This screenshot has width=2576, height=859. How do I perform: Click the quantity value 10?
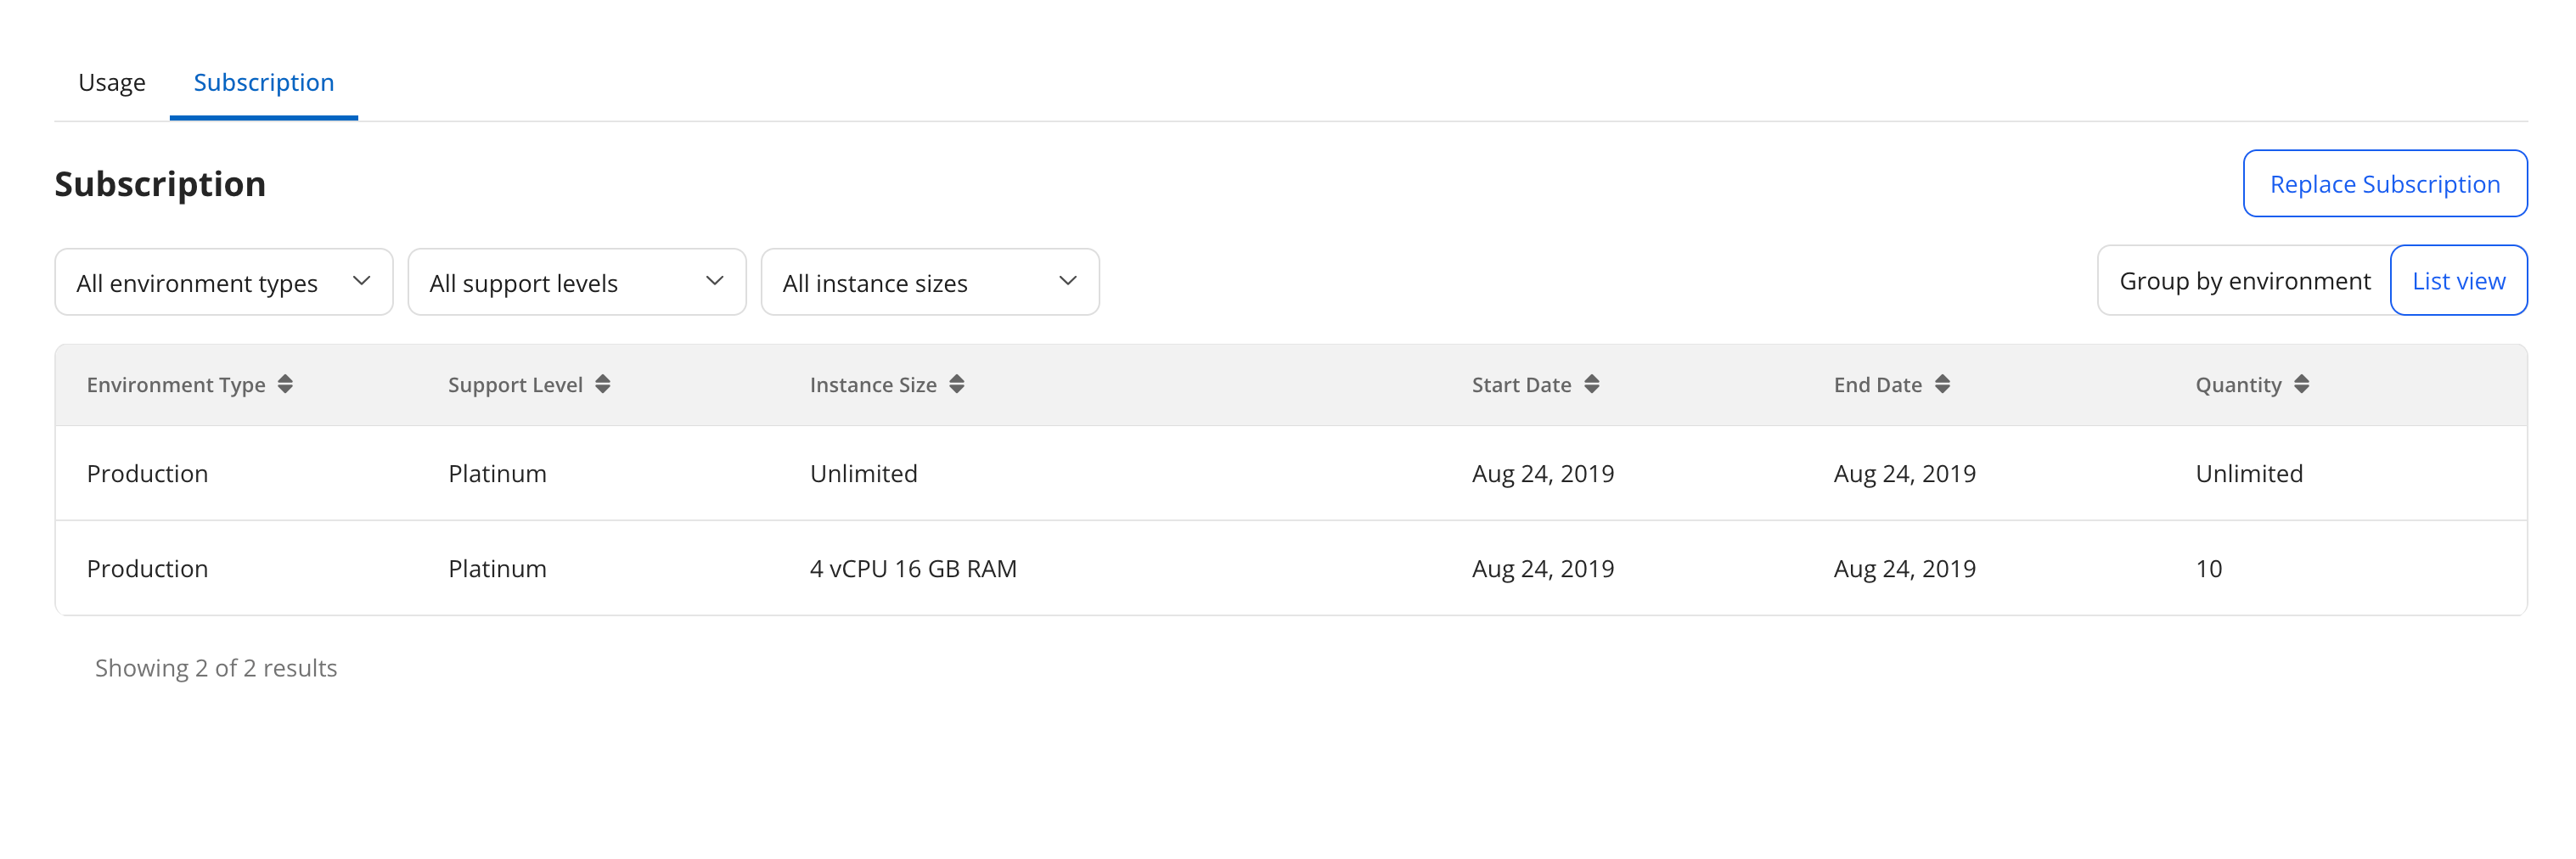(x=2208, y=569)
